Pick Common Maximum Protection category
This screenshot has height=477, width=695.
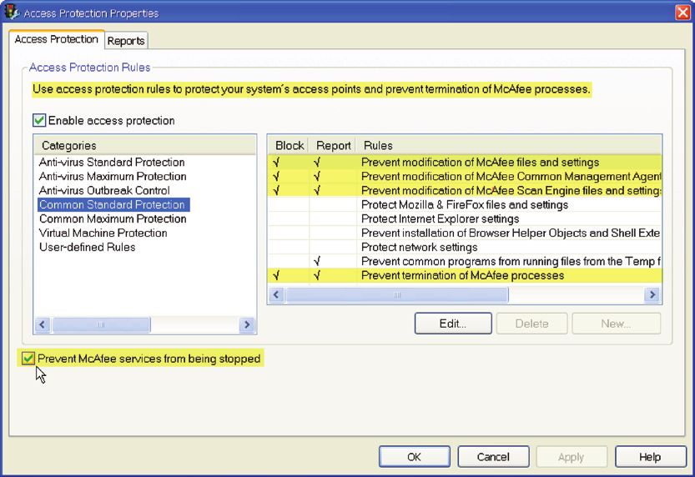113,218
